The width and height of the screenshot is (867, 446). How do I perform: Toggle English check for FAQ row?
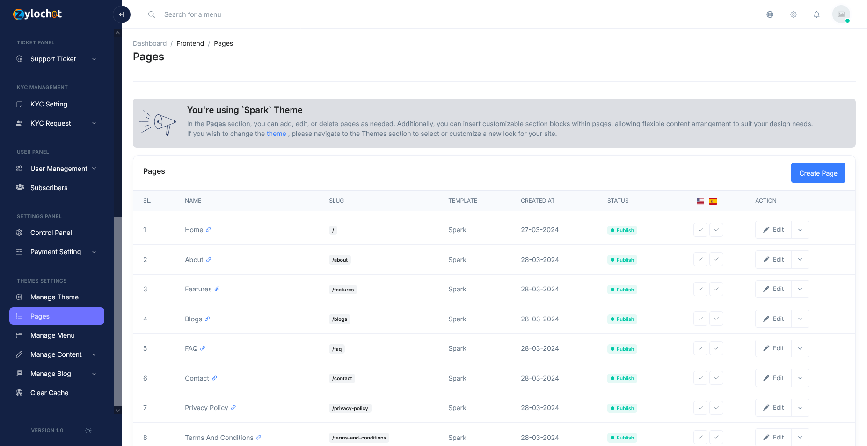(700, 348)
